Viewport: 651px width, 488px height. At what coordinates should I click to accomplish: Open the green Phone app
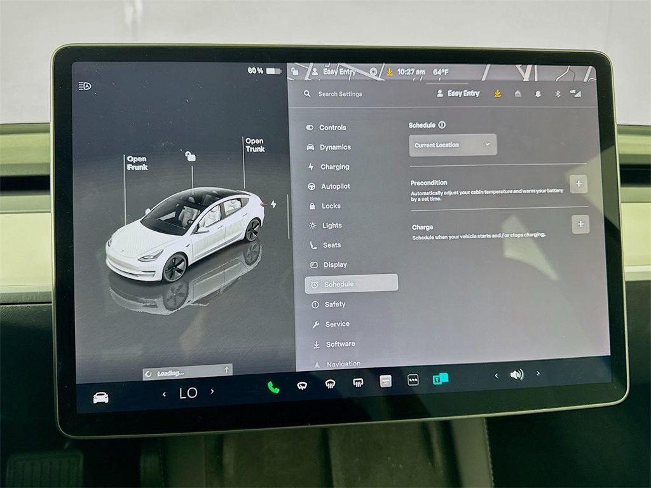pyautogui.click(x=273, y=387)
